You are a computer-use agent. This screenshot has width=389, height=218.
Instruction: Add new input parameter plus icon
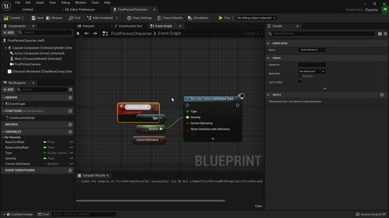(382, 95)
